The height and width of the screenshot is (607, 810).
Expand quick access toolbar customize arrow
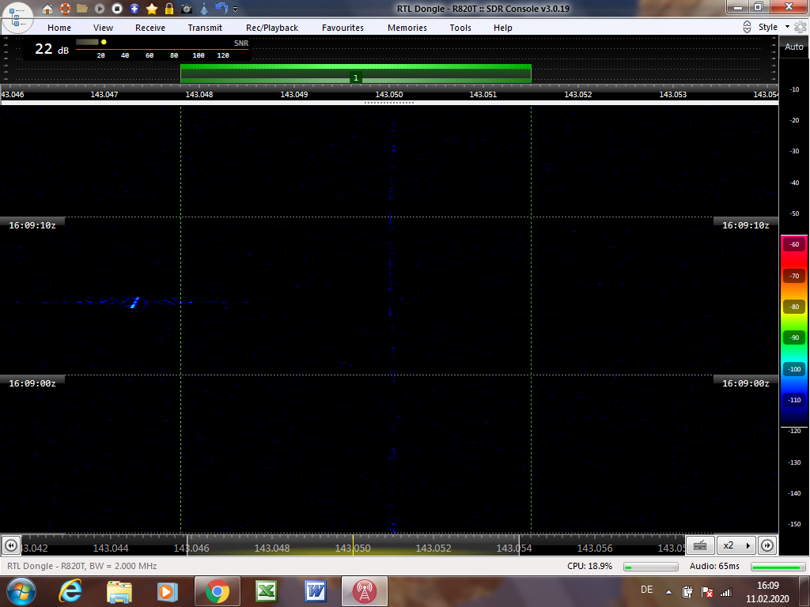(x=236, y=9)
